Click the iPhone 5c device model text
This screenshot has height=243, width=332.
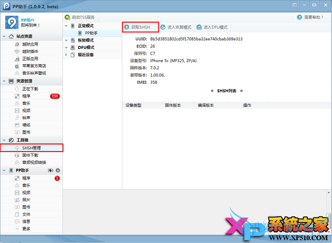click(x=173, y=61)
